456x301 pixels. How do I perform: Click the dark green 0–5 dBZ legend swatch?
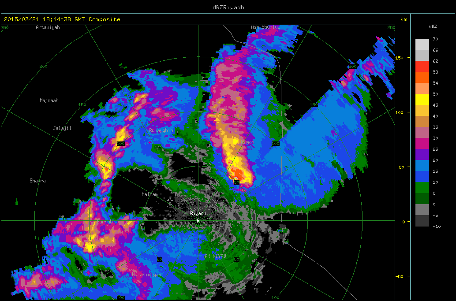(422, 199)
